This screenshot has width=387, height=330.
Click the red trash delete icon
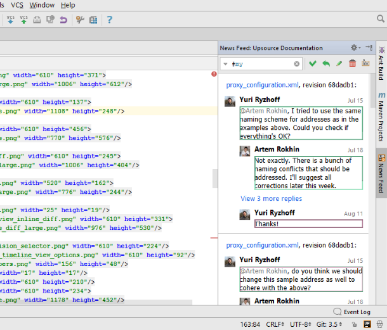(x=352, y=63)
